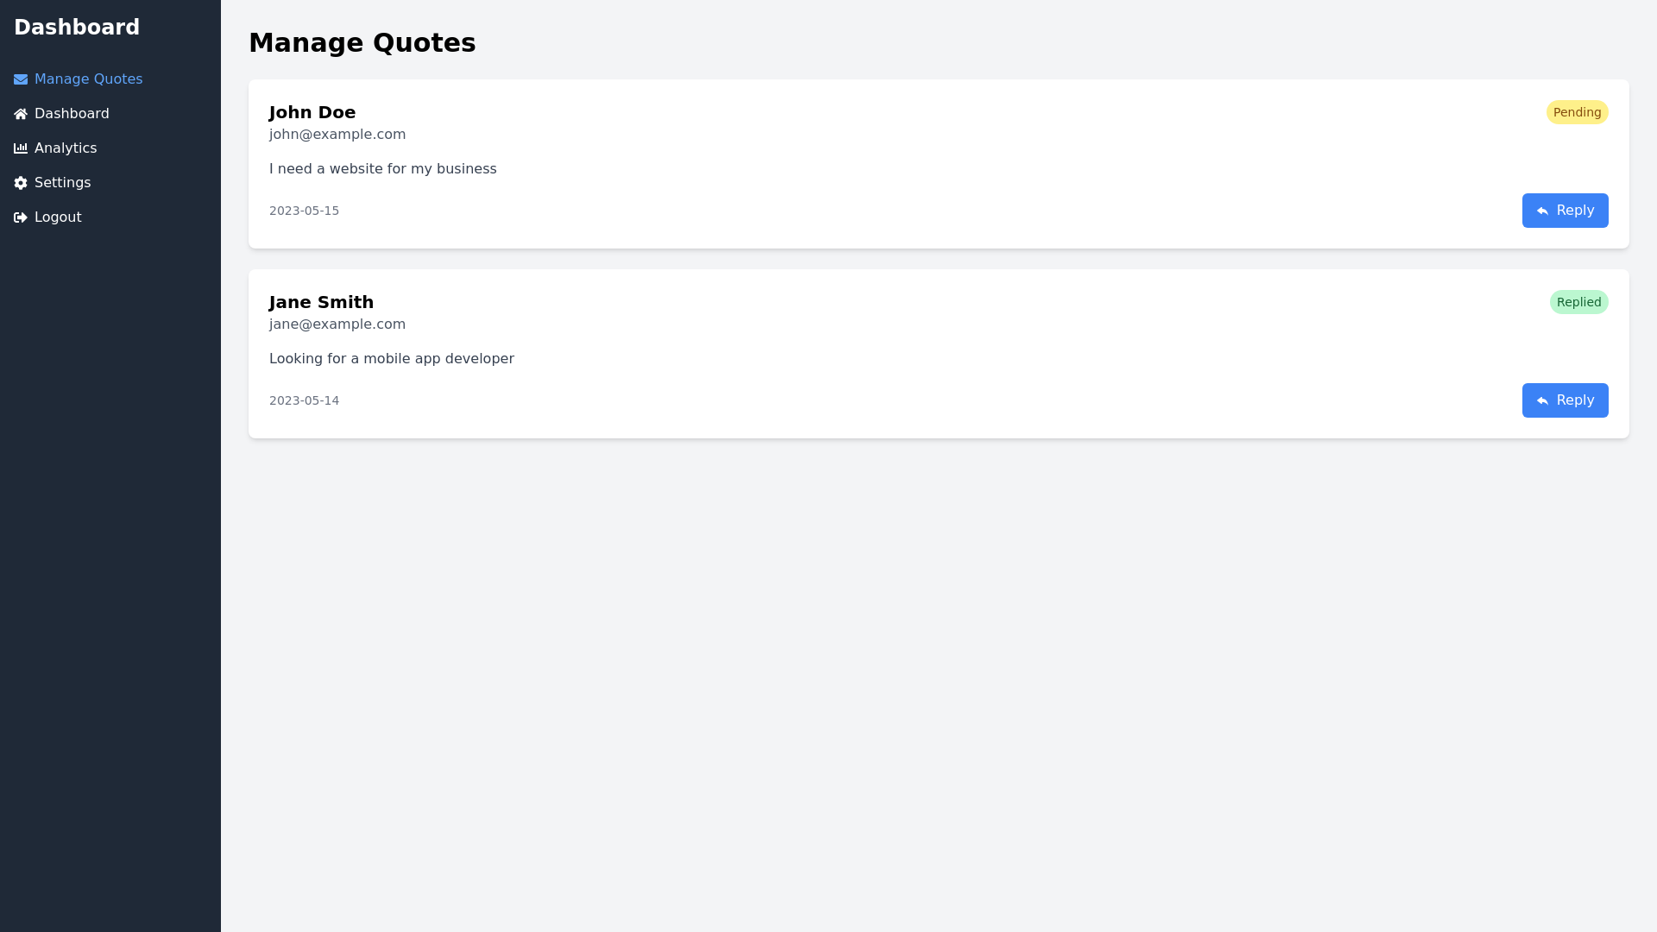Click the Logout arrow icon

[21, 217]
